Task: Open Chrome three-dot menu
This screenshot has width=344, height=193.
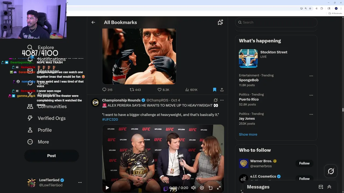Action: tap(341, 9)
